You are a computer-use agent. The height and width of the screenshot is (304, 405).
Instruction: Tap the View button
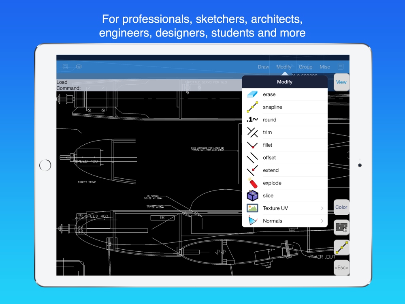click(341, 82)
